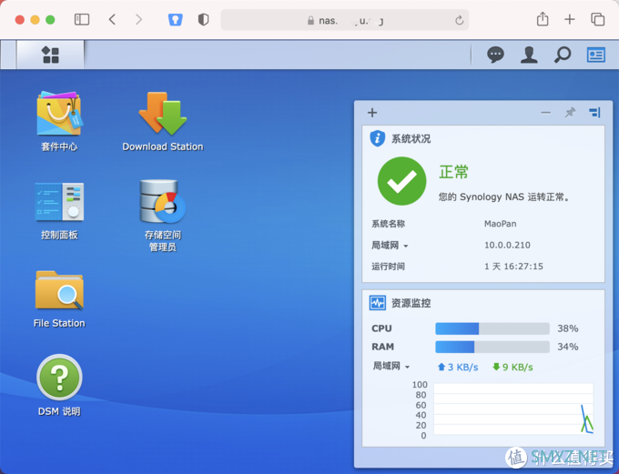This screenshot has height=474, width=619.
Task: Go back in Safari
Action: coord(112,19)
